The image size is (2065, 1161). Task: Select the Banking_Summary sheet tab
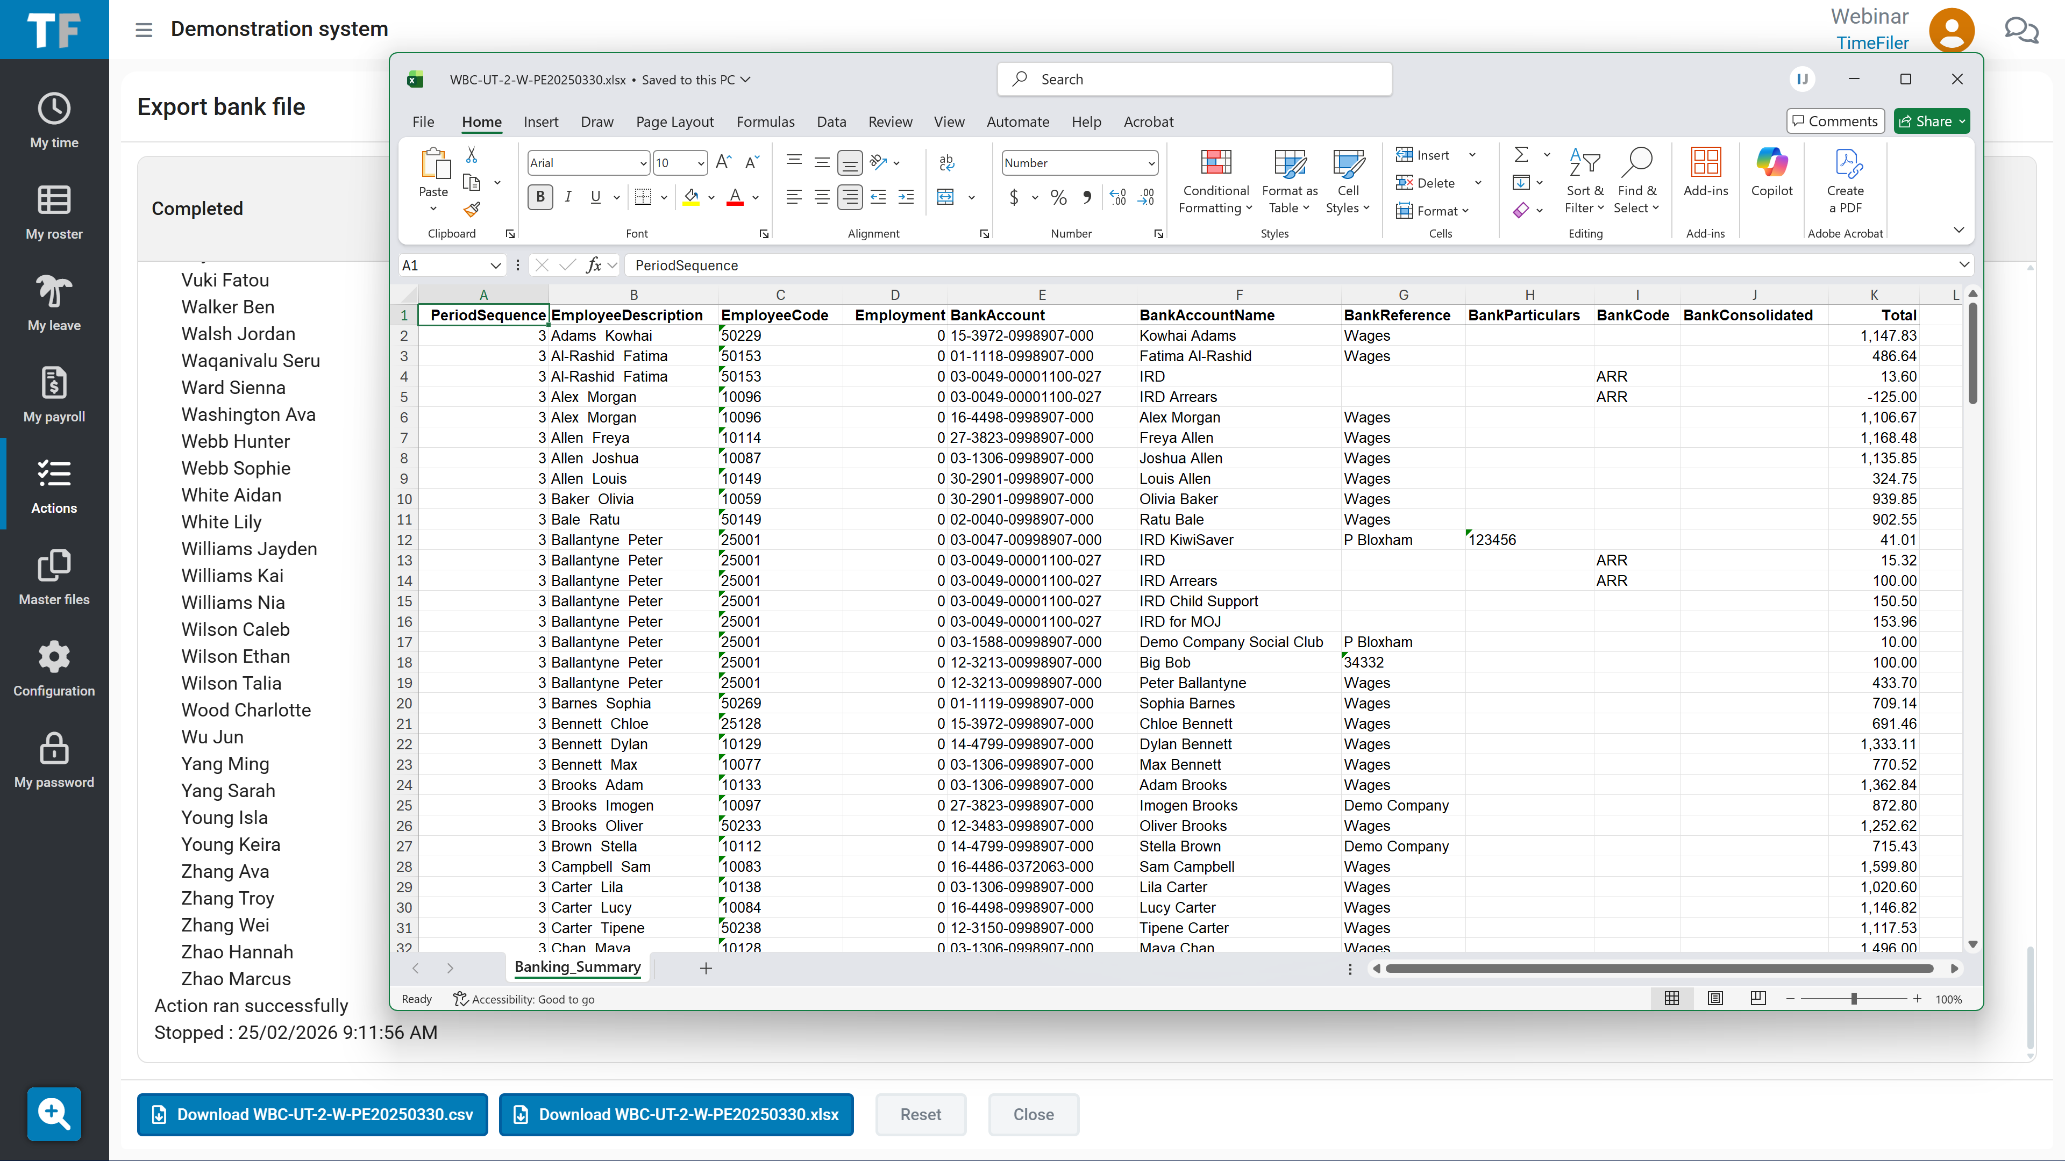(x=577, y=967)
